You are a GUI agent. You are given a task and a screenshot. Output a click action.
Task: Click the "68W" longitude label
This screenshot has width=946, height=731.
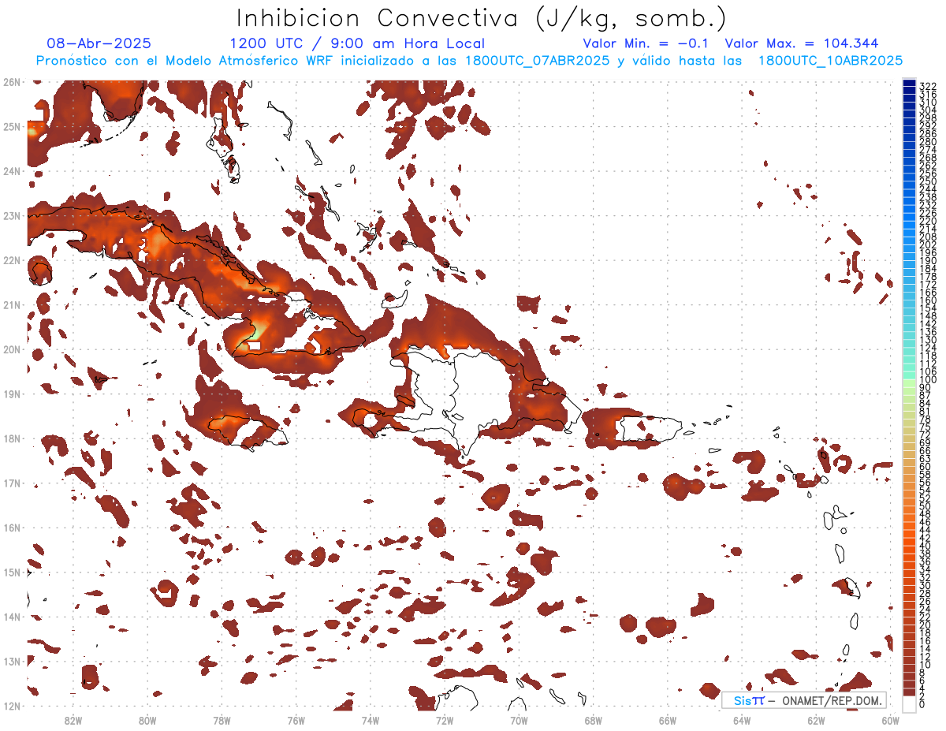[x=594, y=720]
